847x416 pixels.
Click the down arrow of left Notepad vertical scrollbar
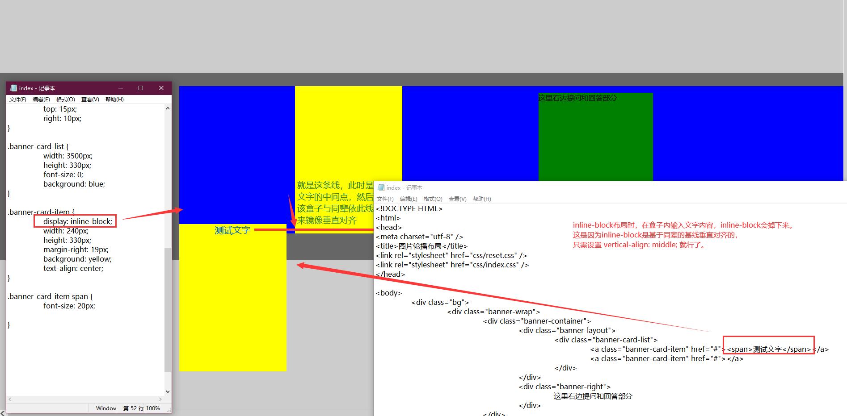coord(168,392)
